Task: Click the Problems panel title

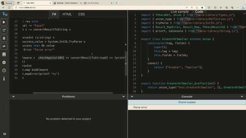Action: (x=68, y=97)
